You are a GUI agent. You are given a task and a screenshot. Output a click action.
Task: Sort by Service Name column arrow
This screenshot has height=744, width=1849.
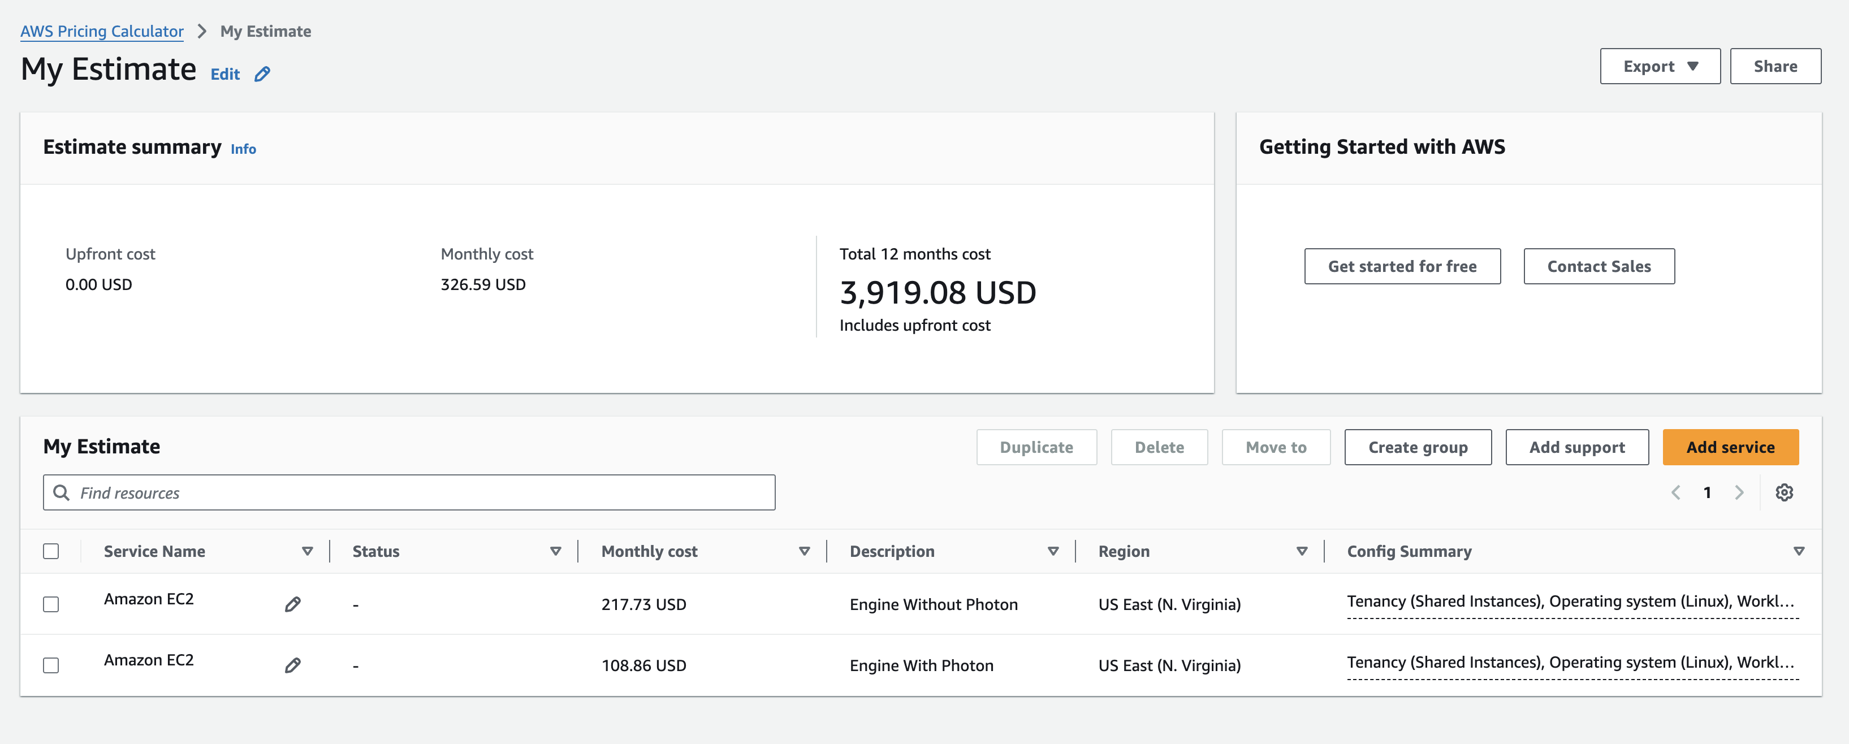click(x=307, y=551)
